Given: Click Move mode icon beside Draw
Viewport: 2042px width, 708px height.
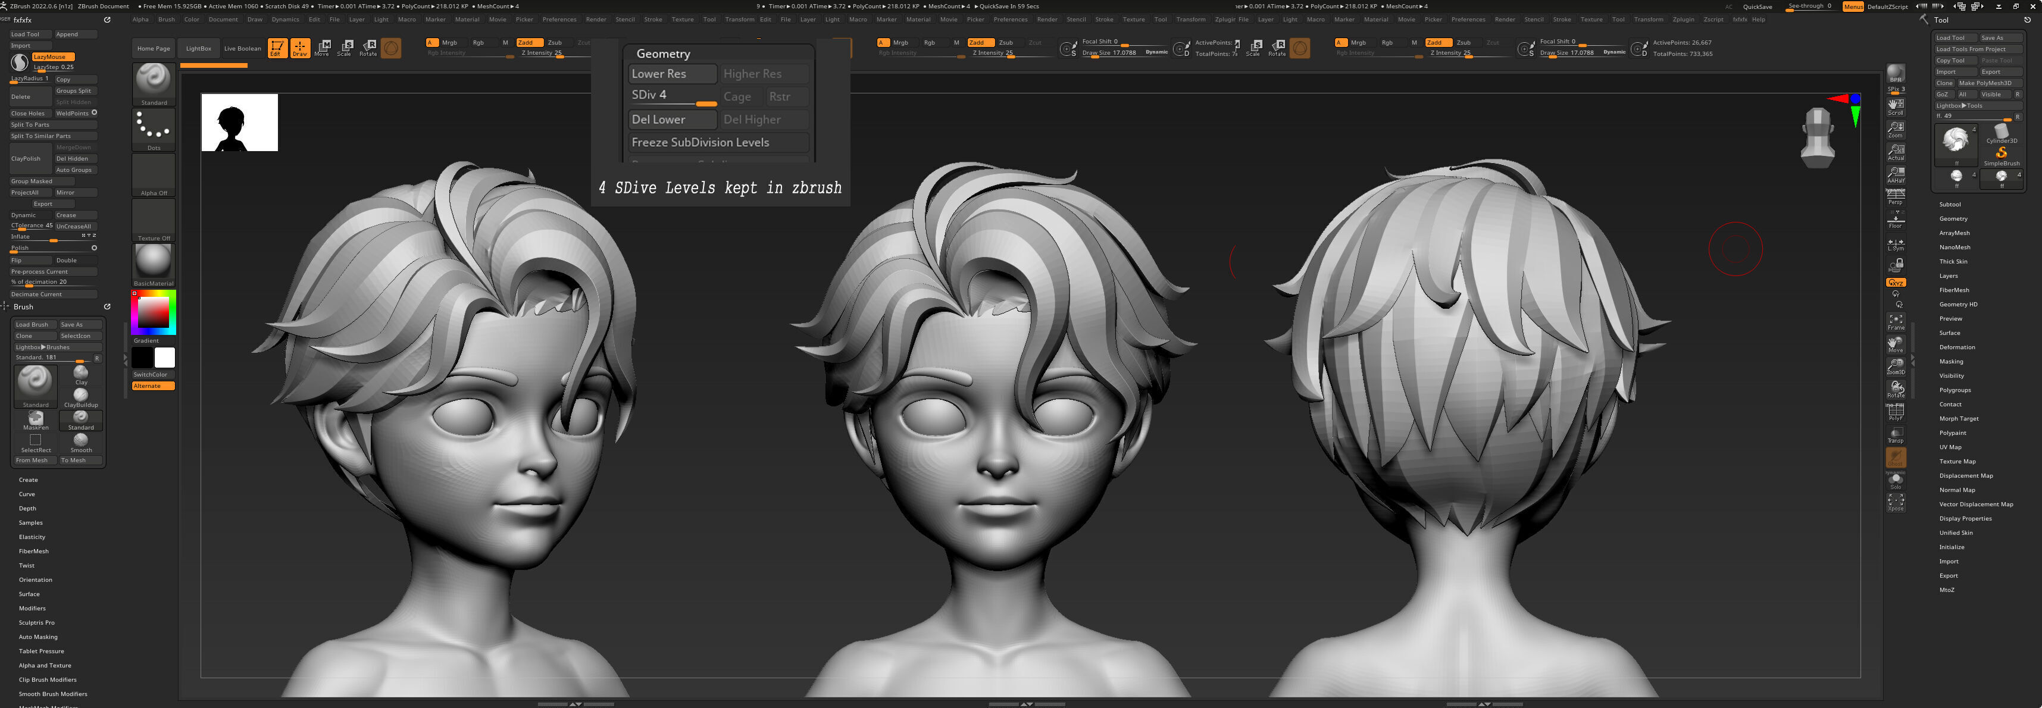Looking at the screenshot, I should coord(323,48).
